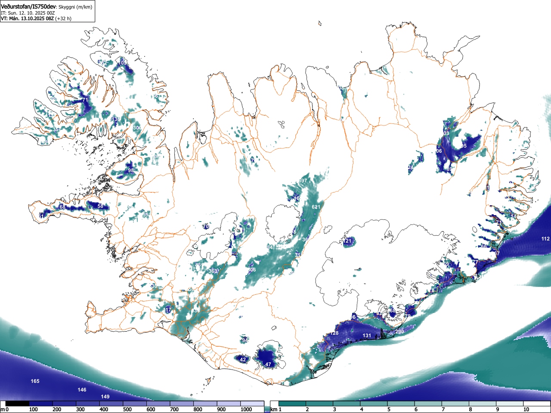Click the visibility value '95' in the east
The height and width of the screenshot is (413, 551).
click(x=464, y=146)
